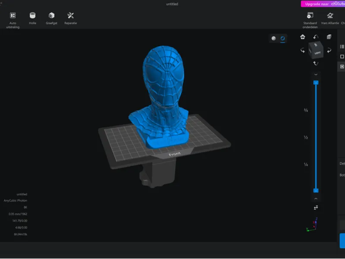Screen dimensions: 345x259
Task: Reset camera with the home view icon
Action: pos(303,37)
